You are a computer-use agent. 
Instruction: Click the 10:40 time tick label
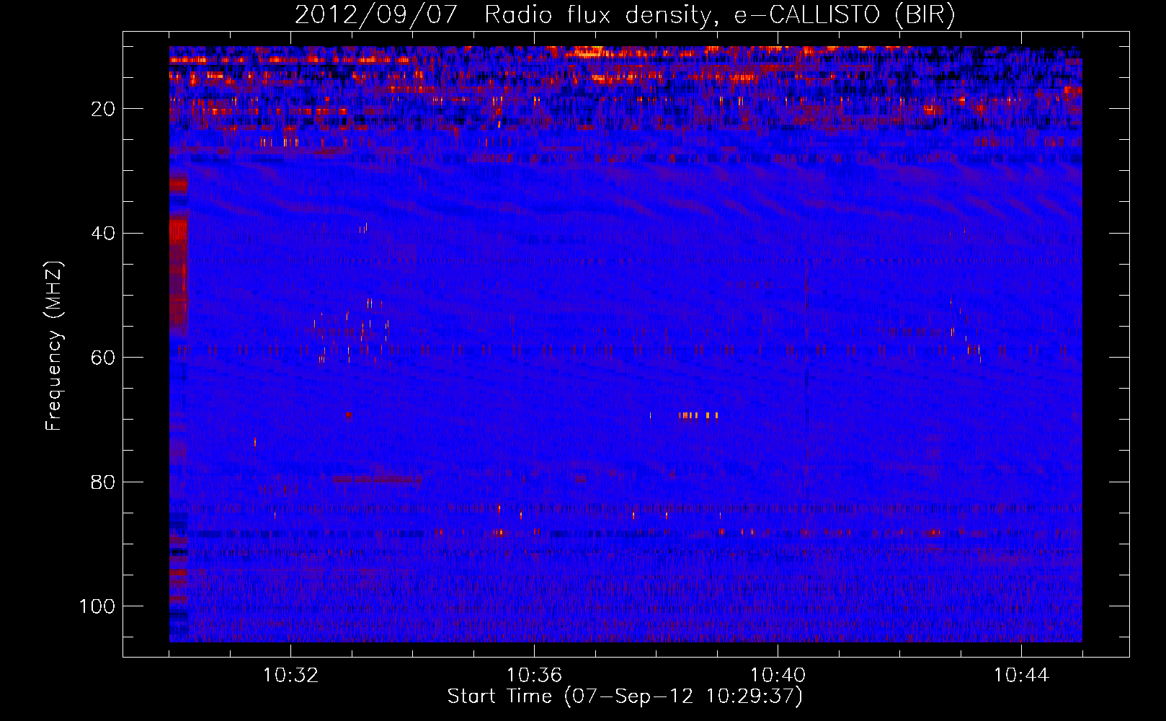(778, 676)
